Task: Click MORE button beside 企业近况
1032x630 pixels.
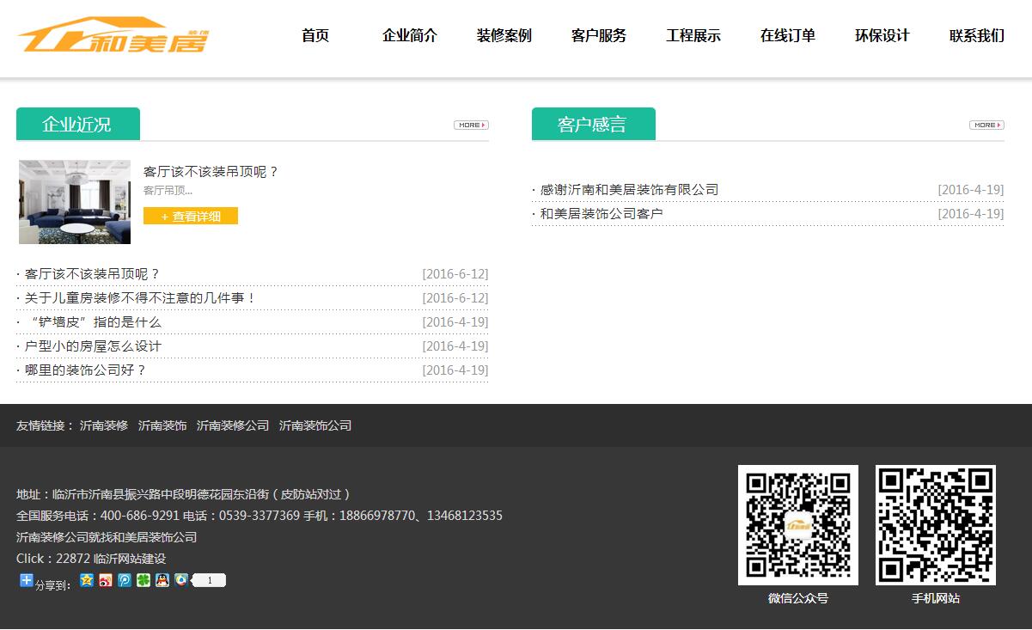Action: 471,125
